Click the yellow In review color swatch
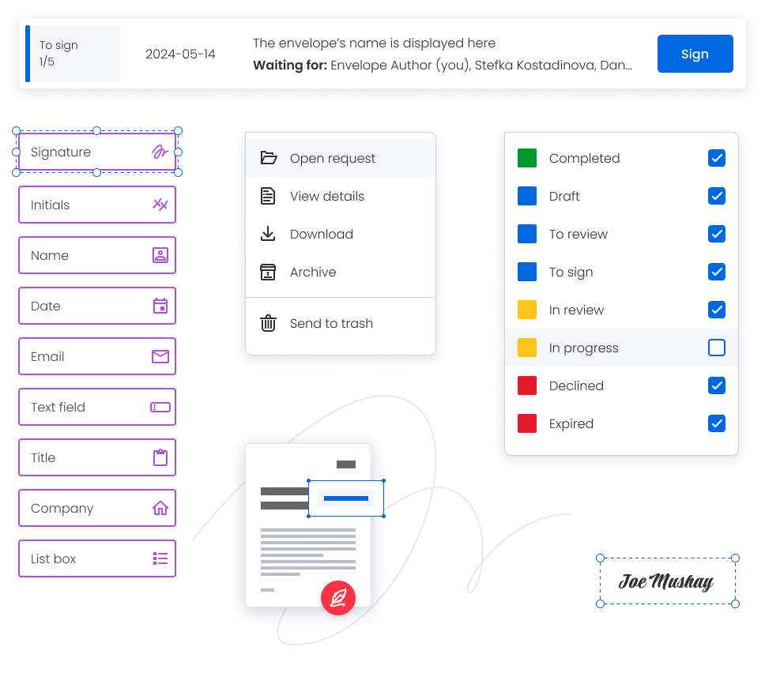 coord(527,310)
